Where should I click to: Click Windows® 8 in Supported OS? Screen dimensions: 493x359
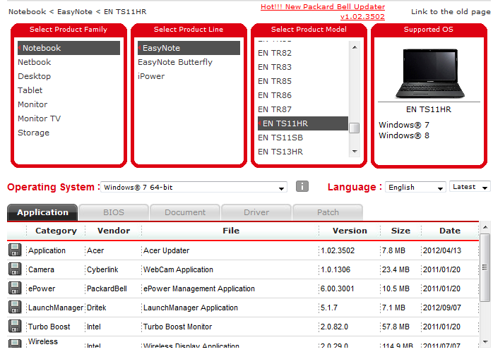tap(404, 135)
